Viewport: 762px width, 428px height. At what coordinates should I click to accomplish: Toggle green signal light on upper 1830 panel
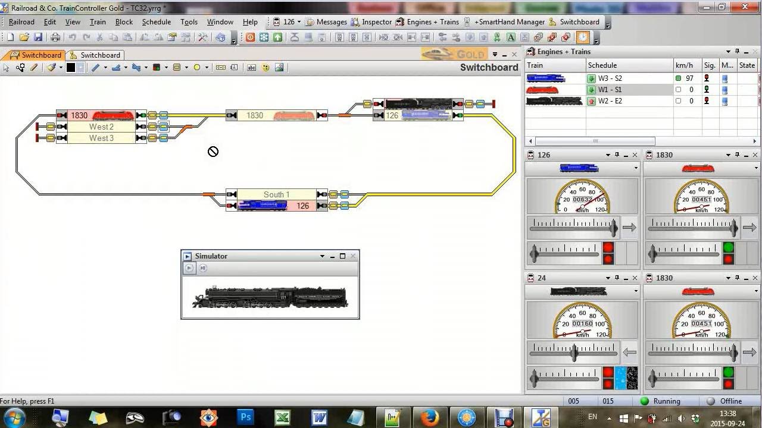pyautogui.click(x=728, y=248)
